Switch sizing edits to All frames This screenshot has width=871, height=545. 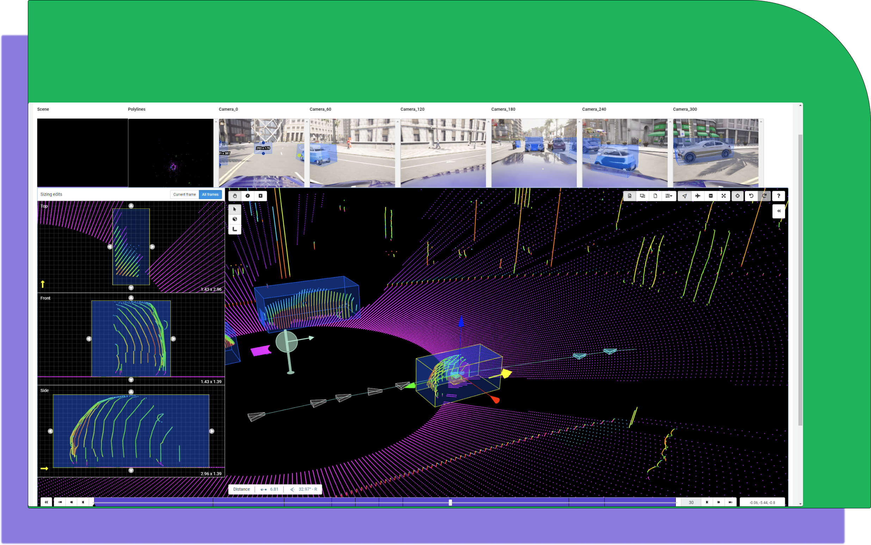[210, 194]
